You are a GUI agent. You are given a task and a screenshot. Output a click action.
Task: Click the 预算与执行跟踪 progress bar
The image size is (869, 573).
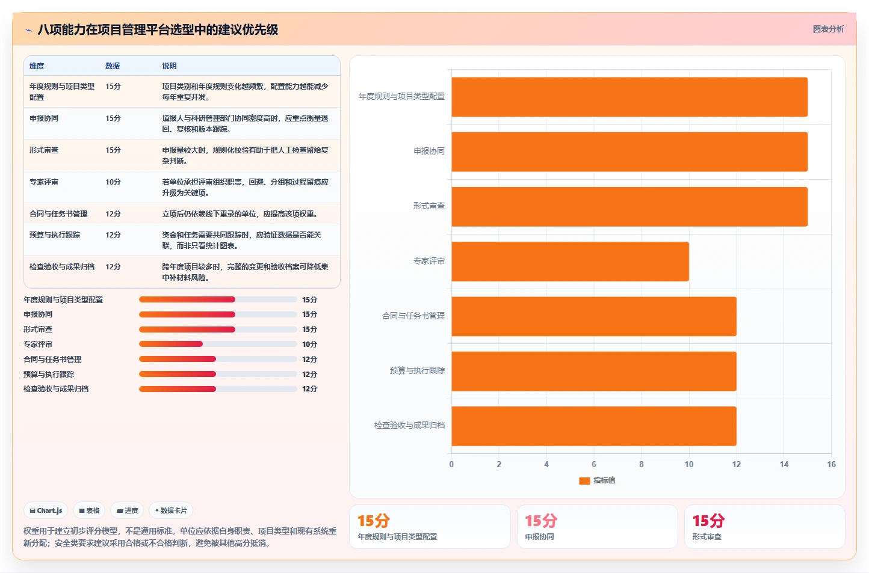[x=218, y=374]
